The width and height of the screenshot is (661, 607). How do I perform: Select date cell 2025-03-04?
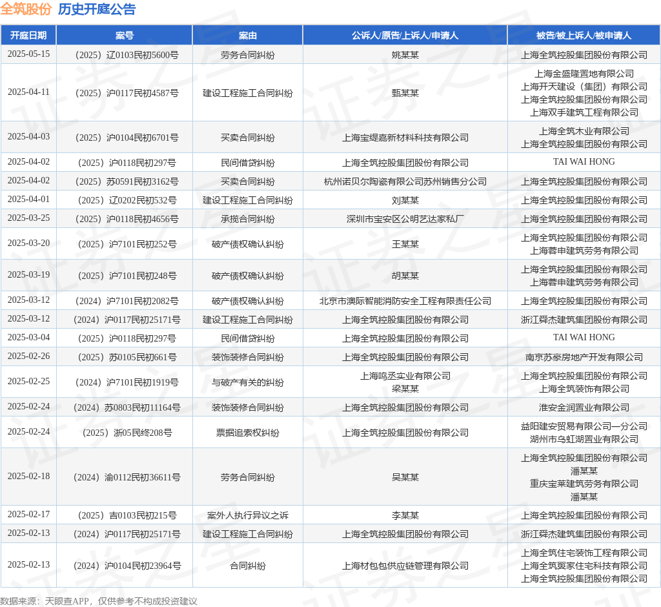pos(28,338)
